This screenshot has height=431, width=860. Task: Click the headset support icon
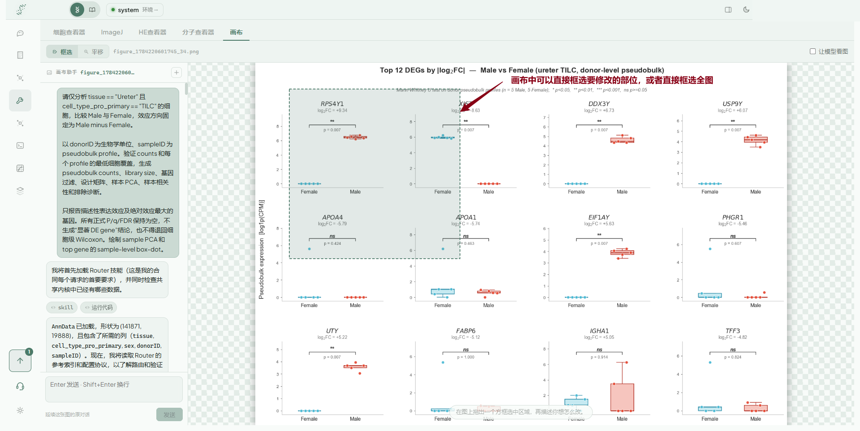(x=20, y=386)
